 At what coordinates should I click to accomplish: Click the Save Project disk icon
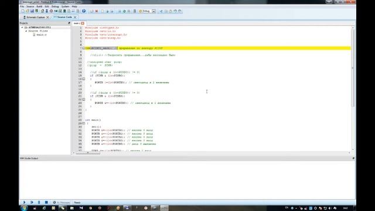32,11
